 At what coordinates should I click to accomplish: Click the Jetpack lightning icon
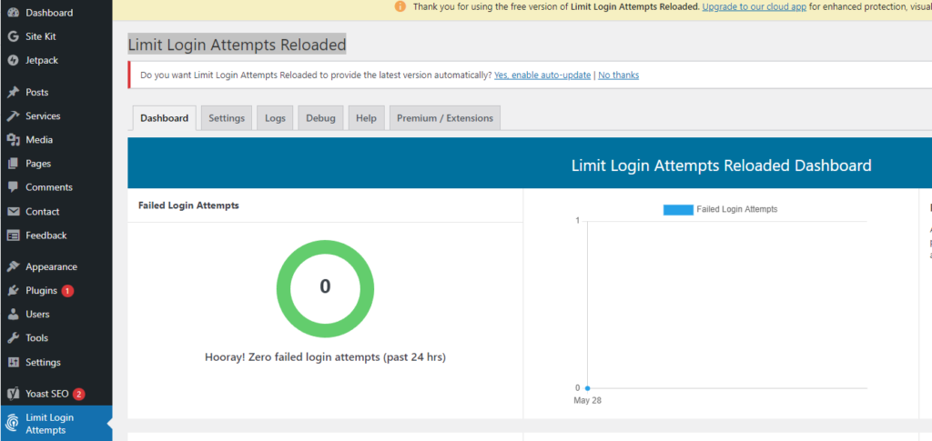[x=13, y=60]
